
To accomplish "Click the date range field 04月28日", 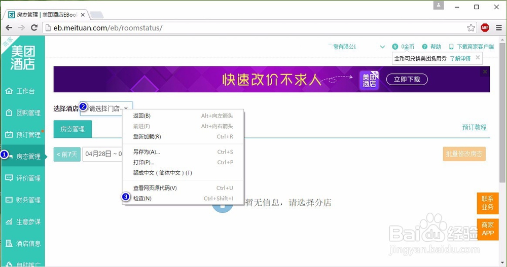I will click(102, 154).
